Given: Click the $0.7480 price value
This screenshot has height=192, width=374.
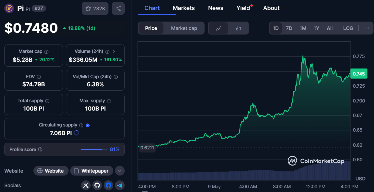Looking at the screenshot, I should tap(31, 28).
